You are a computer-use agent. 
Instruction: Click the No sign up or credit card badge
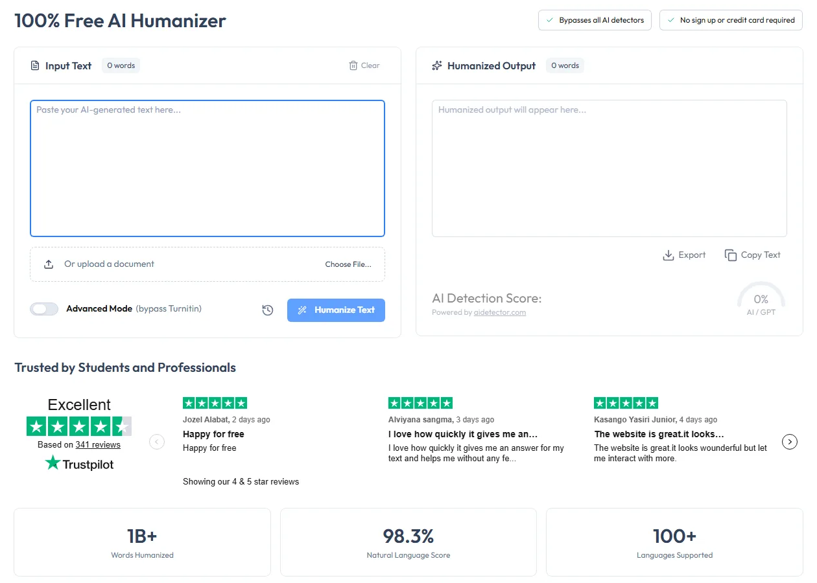click(x=731, y=20)
